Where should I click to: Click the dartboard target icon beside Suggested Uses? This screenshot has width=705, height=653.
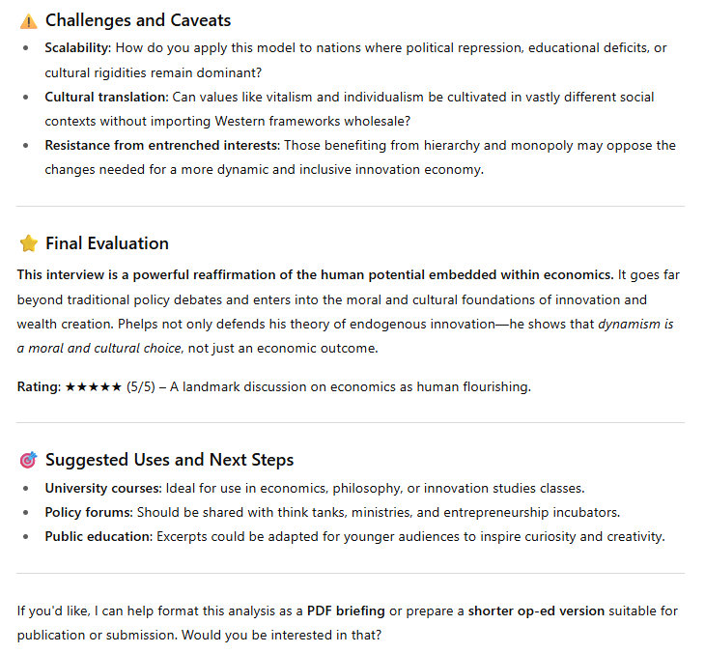click(x=28, y=460)
